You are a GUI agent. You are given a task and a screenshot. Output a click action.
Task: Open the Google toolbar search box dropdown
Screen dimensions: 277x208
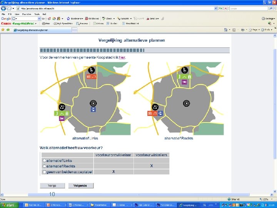(39, 18)
